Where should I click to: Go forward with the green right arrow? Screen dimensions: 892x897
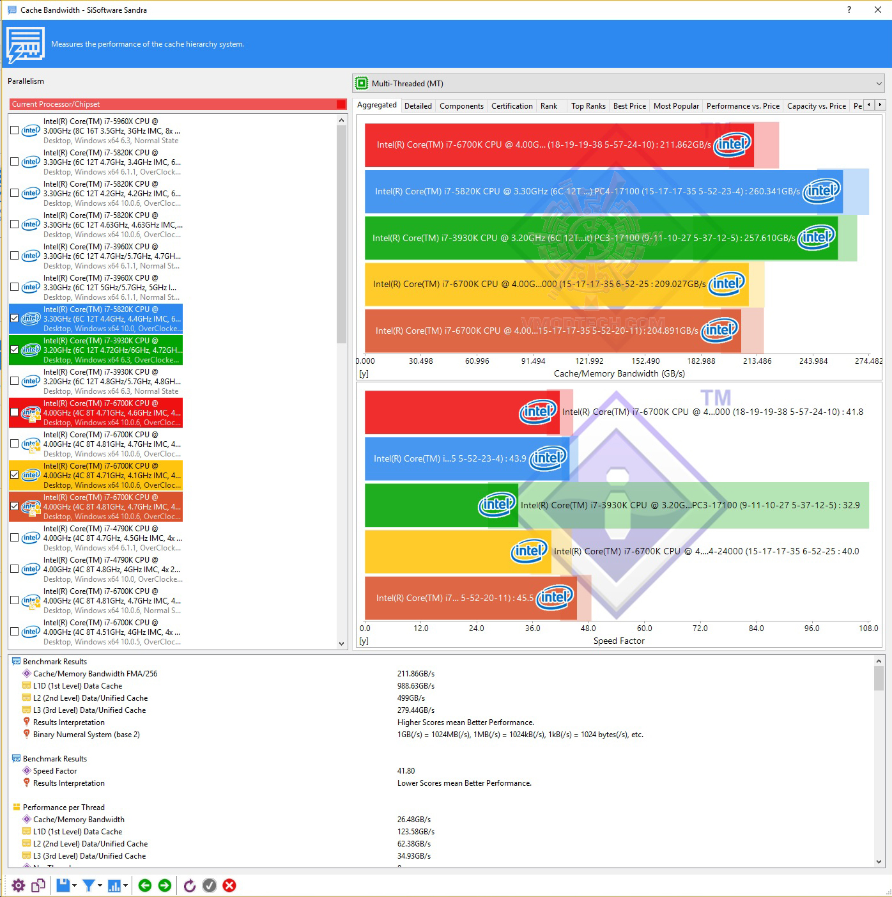[x=165, y=885]
